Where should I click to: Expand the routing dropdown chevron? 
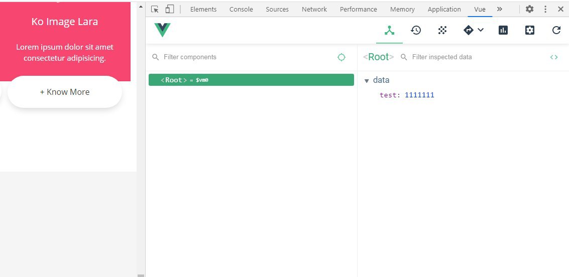coord(481,30)
